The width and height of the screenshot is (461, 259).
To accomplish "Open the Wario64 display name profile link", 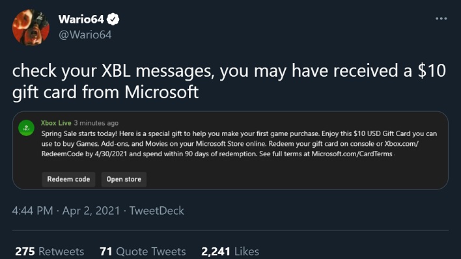I will [81, 20].
